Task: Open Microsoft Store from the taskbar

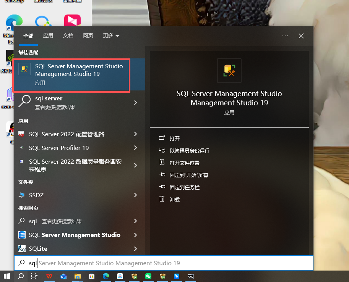Action: point(91,276)
